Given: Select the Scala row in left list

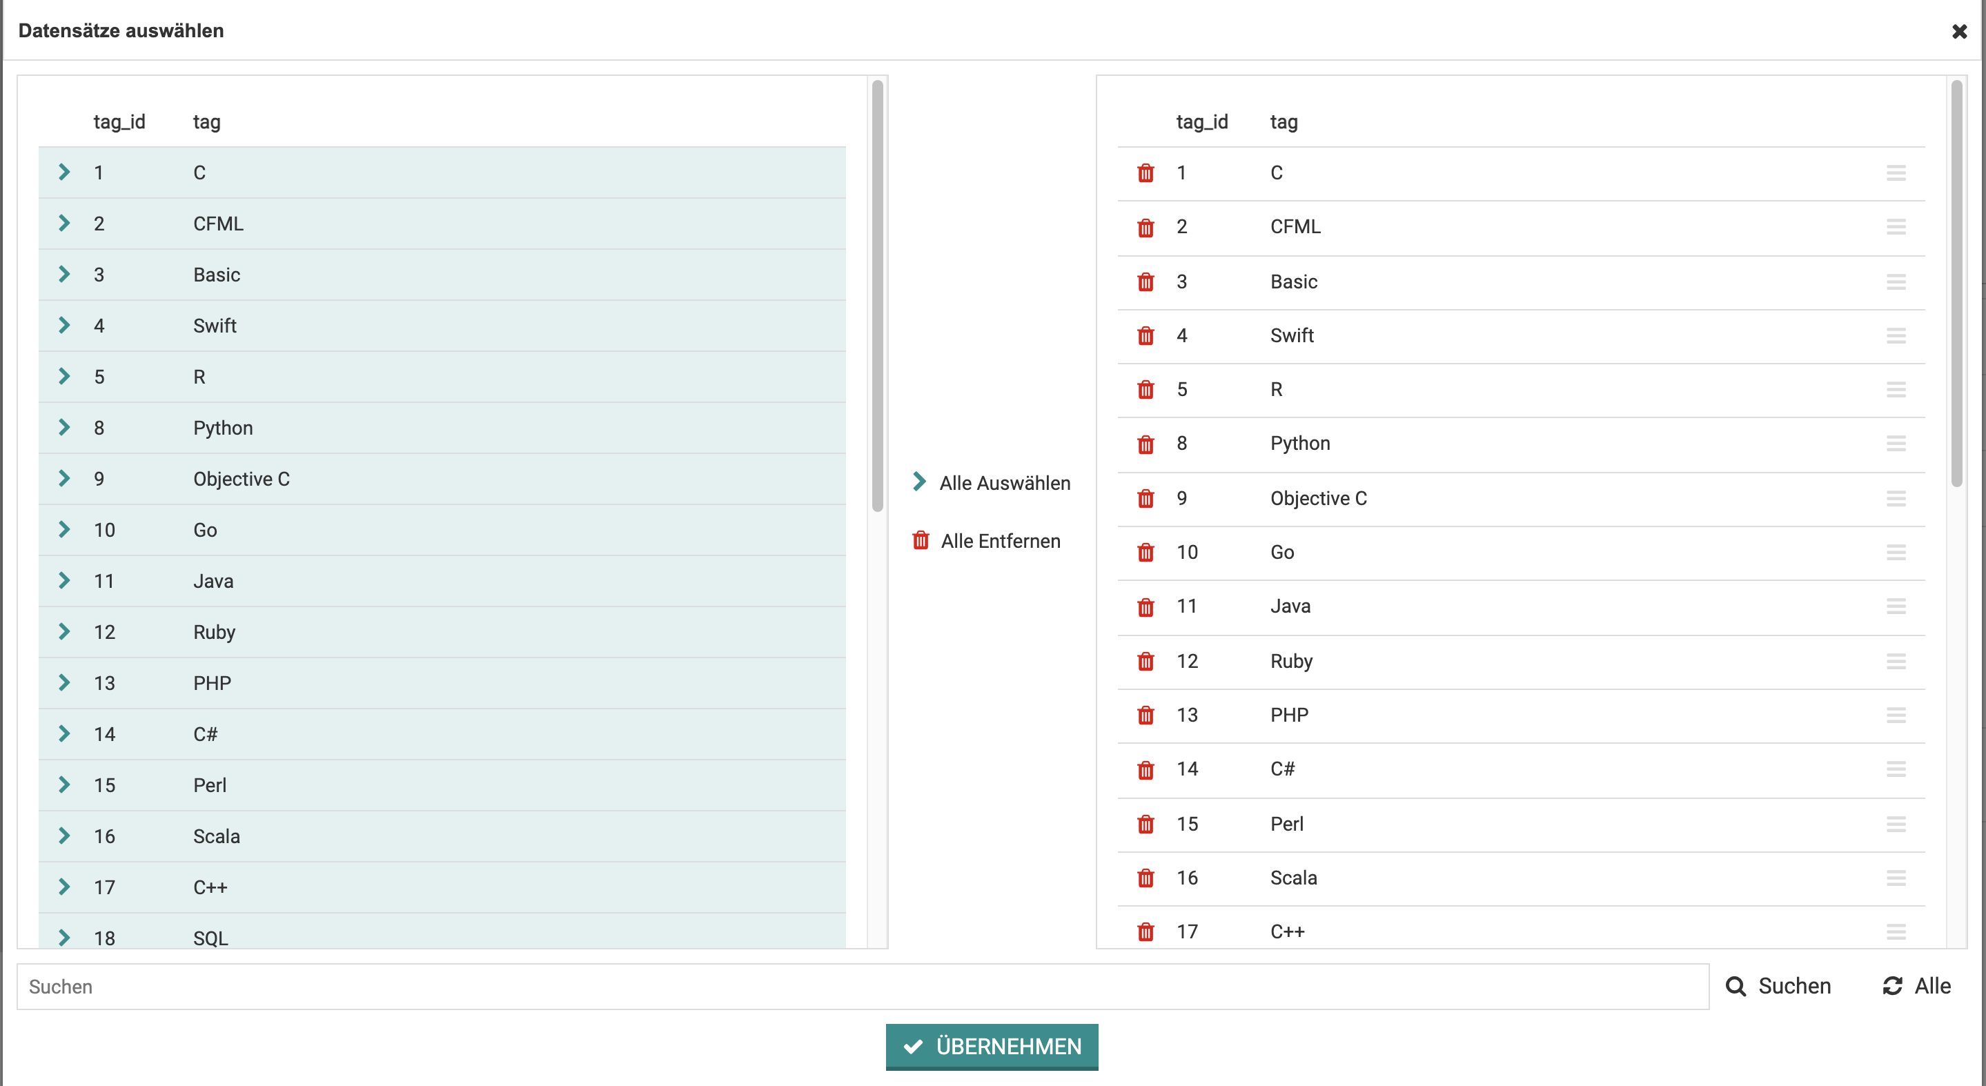Looking at the screenshot, I should pyautogui.click(x=442, y=836).
